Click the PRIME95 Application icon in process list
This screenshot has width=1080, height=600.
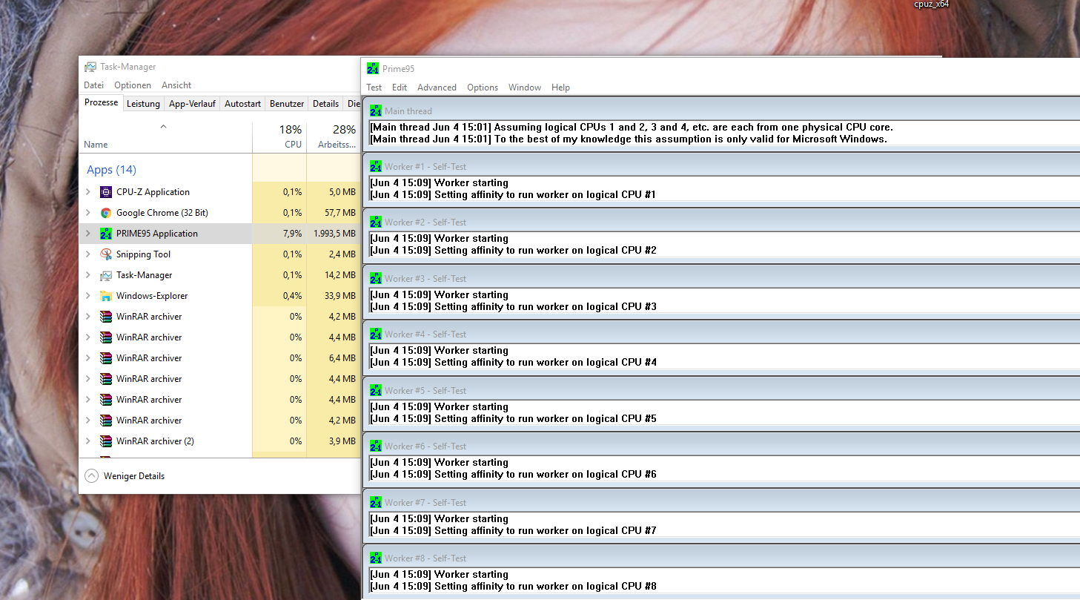pos(106,234)
